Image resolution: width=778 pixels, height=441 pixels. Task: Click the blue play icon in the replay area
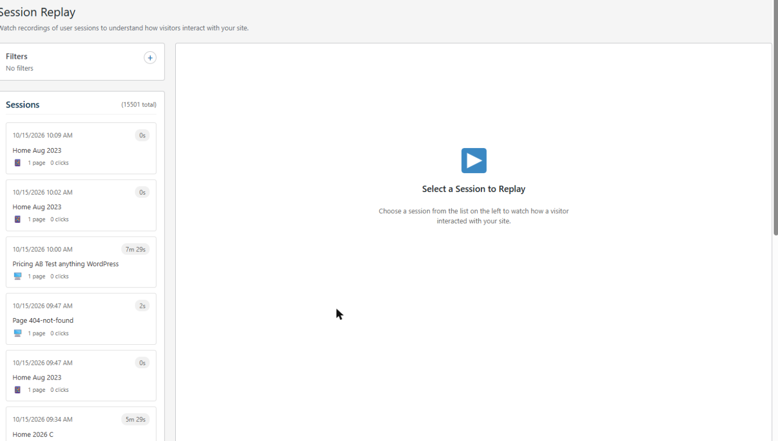tap(474, 160)
